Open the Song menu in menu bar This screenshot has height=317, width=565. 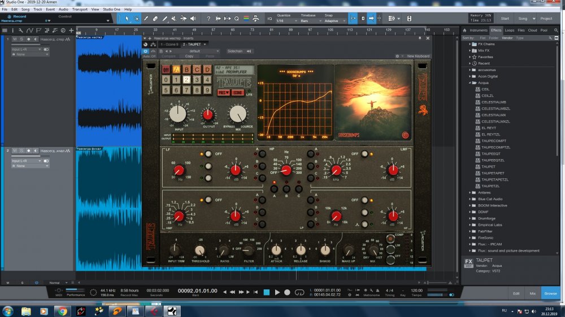click(25, 10)
